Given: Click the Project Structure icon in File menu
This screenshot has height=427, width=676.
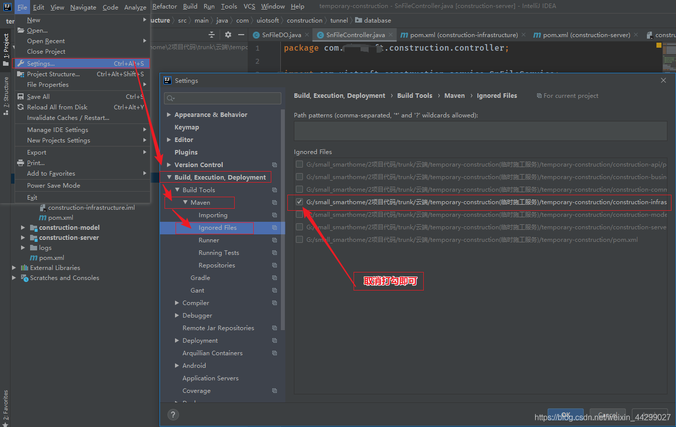Looking at the screenshot, I should click(x=21, y=74).
